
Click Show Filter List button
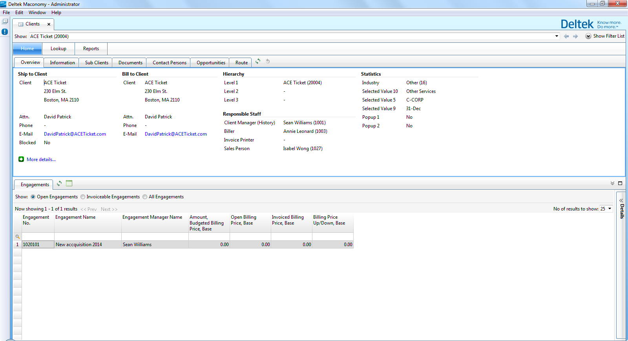pyautogui.click(x=604, y=36)
